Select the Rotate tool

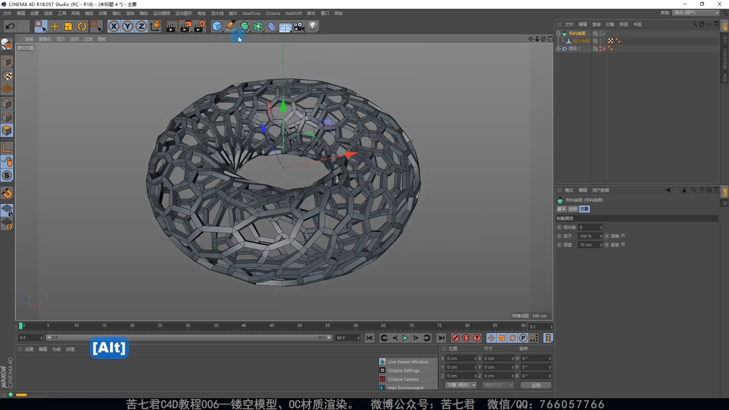82,26
